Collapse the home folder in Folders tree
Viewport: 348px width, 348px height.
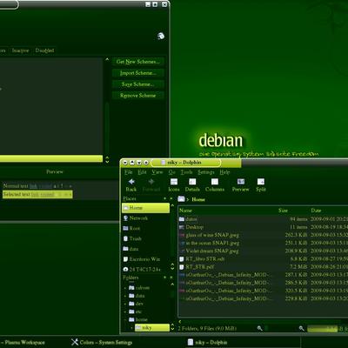pyautogui.click(x=125, y=319)
